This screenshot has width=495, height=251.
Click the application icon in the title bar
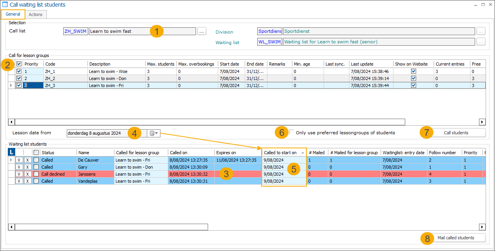tap(5, 4)
